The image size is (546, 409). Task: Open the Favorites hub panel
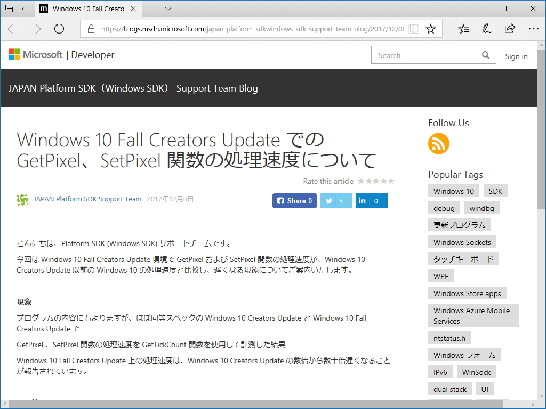[x=463, y=29]
